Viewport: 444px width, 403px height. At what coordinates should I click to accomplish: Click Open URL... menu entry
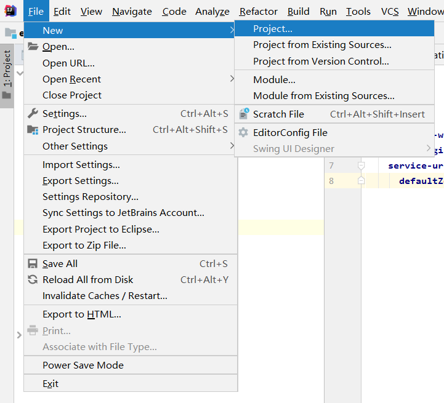[x=129, y=63]
